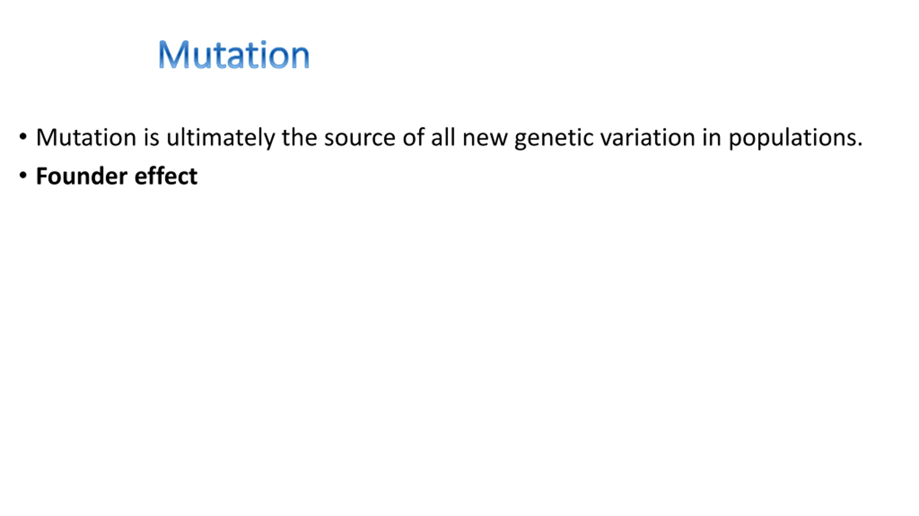Select the bullet dot before the Mutation sentence
This screenshot has height=516, width=919.
tap(23, 137)
